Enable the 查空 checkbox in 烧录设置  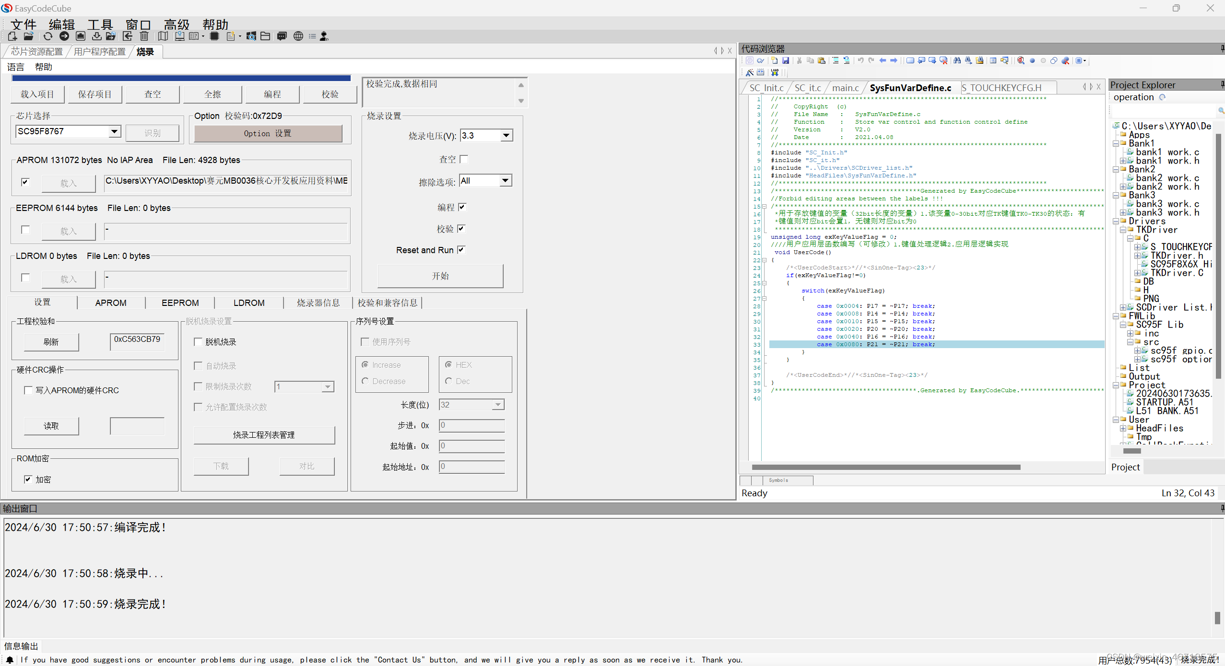pos(464,159)
